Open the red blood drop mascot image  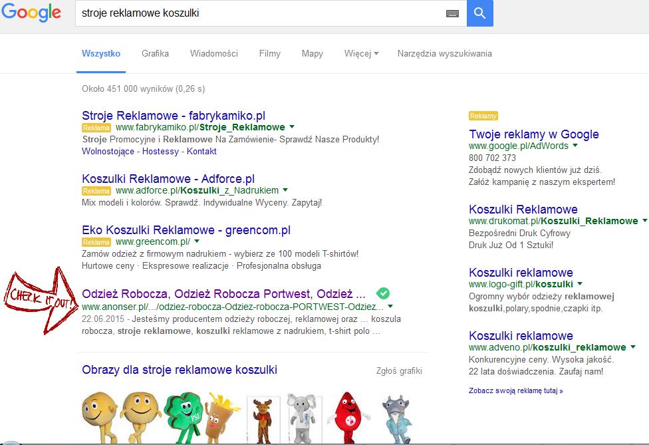348,417
